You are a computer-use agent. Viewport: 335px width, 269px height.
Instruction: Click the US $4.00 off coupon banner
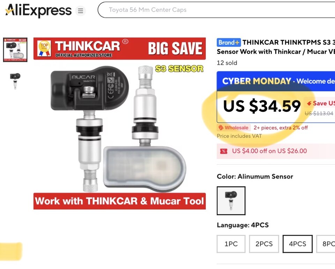[x=276, y=151]
